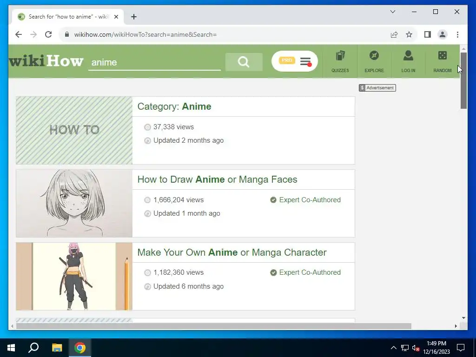Go back in browser history
The image size is (476, 357).
click(19, 34)
